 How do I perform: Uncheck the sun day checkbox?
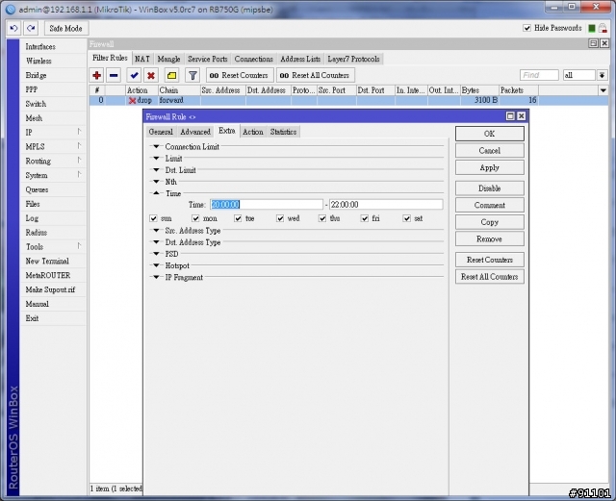tap(154, 218)
